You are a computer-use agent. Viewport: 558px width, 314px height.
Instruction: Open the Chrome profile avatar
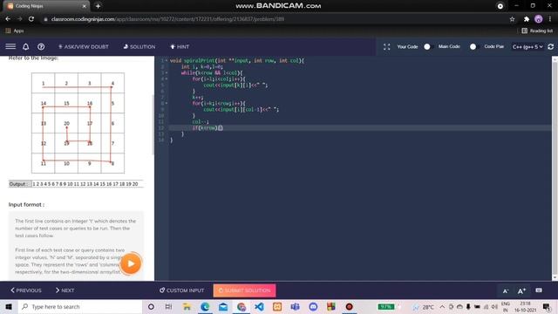click(x=539, y=19)
